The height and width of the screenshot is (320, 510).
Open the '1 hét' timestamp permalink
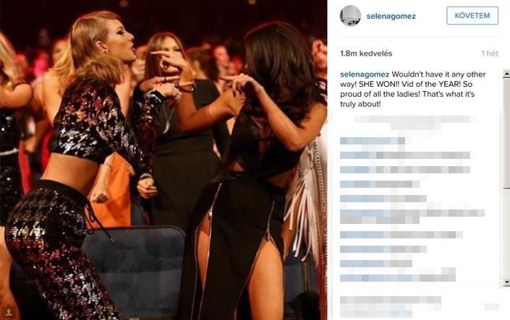tap(490, 53)
